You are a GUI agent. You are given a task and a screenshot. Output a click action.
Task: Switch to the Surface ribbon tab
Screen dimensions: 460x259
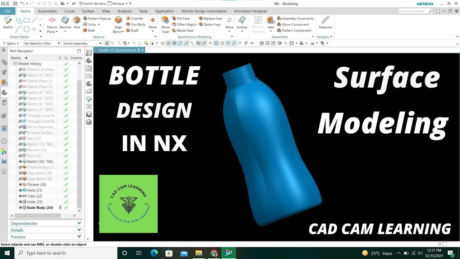point(88,11)
